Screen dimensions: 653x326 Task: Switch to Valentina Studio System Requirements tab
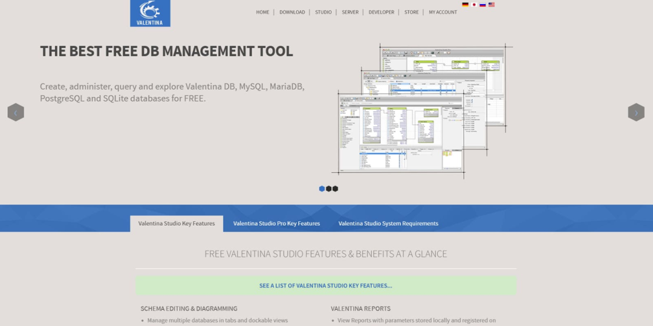pos(388,224)
